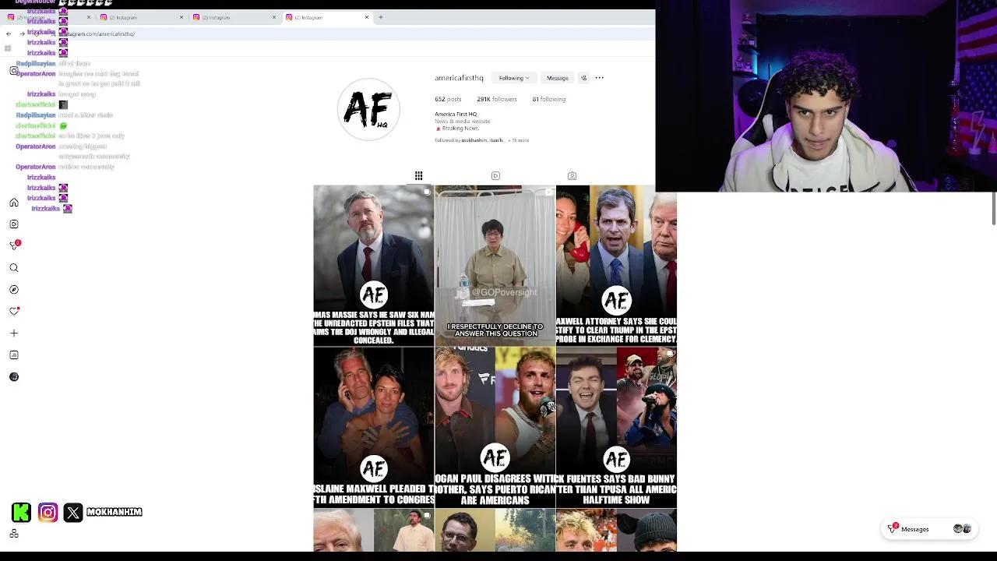The width and height of the screenshot is (997, 561).
Task: Click the 'America First HQ' display name
Action: tap(456, 115)
